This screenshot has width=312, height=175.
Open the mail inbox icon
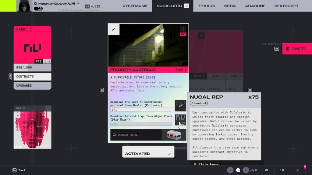point(266,170)
